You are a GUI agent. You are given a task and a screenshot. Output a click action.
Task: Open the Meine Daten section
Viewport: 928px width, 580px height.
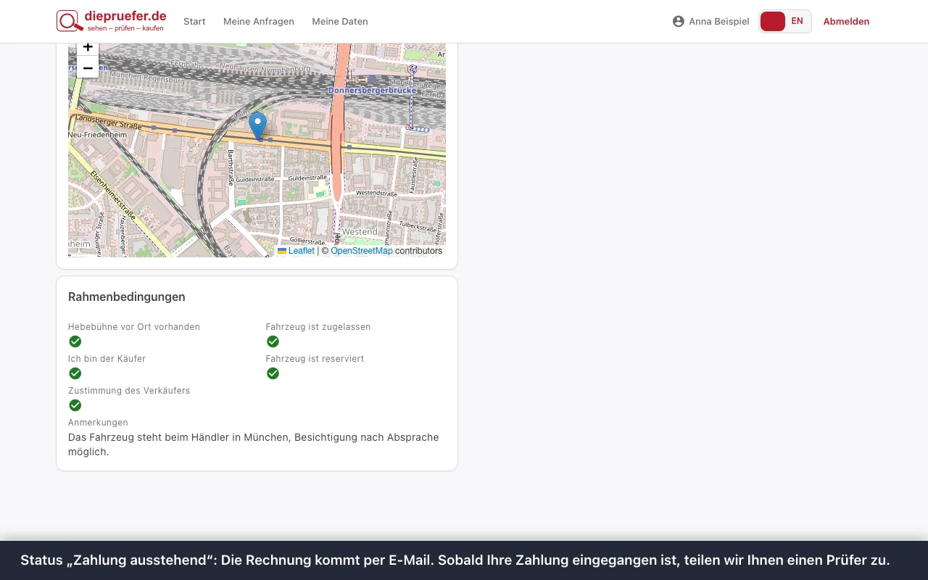coord(340,22)
